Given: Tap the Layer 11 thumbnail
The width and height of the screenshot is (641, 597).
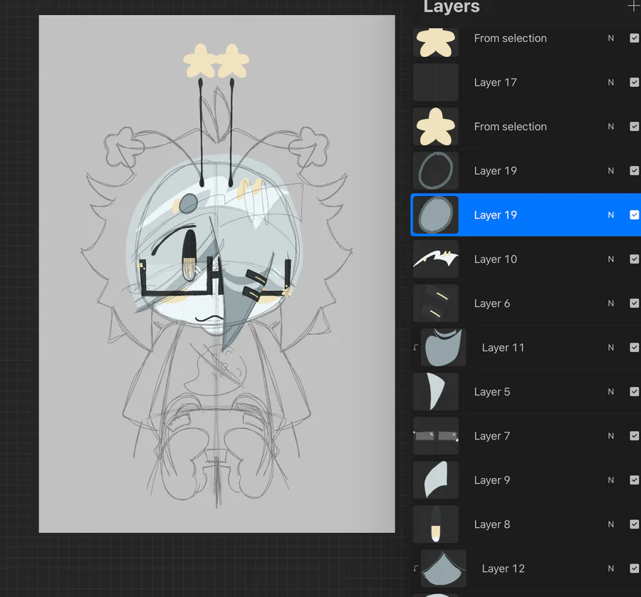Looking at the screenshot, I should (x=444, y=347).
